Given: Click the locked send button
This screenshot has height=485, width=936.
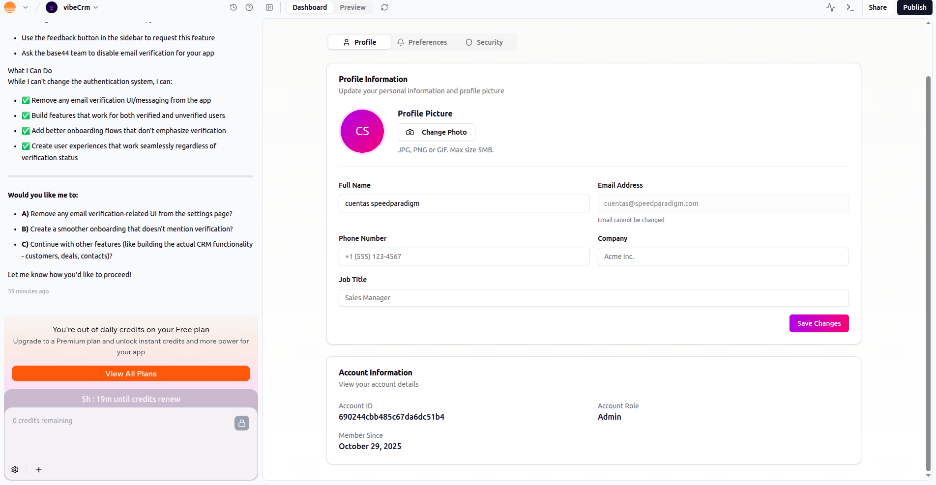Looking at the screenshot, I should pos(241,423).
